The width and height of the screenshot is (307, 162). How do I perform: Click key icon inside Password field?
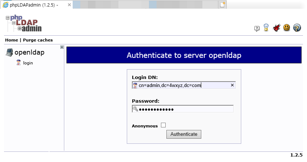point(135,108)
